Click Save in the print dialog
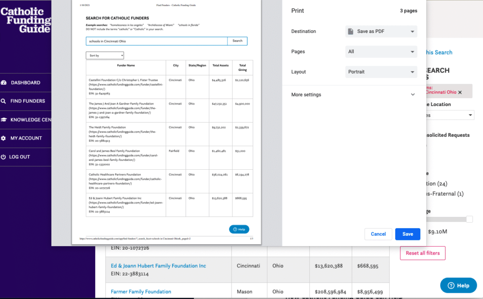This screenshot has width=483, height=299. 408,234
